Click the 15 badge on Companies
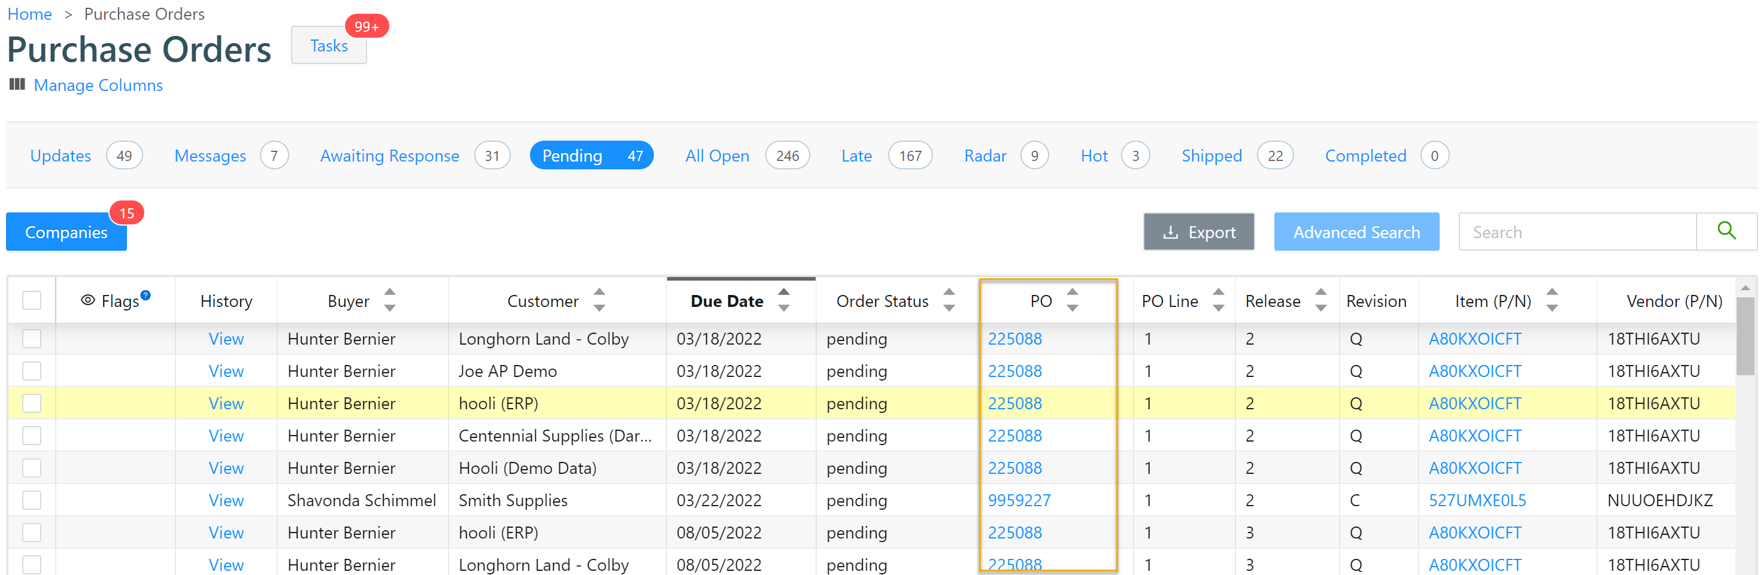 pos(126,212)
